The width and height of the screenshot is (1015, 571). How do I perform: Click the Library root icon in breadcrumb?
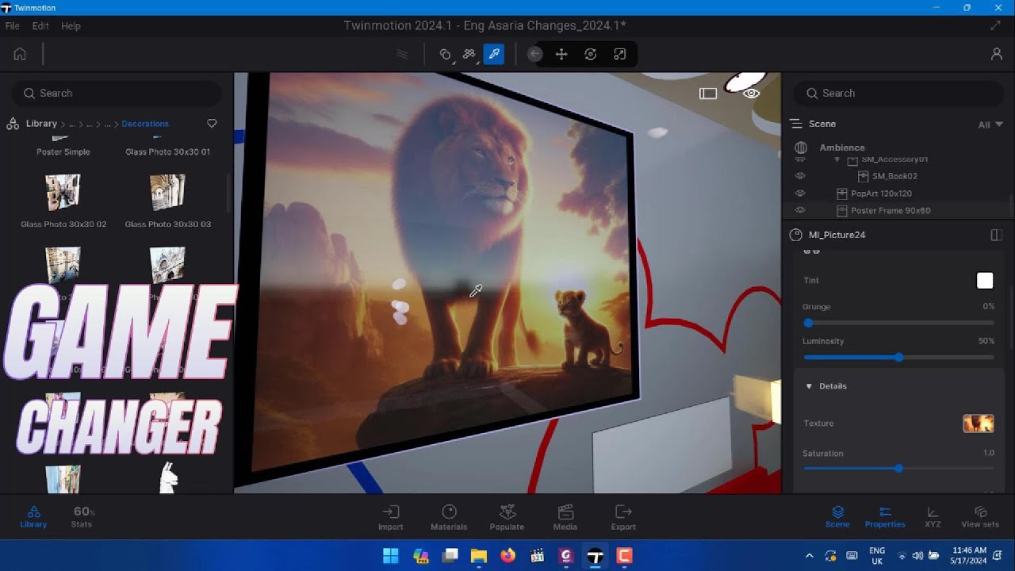click(x=13, y=124)
